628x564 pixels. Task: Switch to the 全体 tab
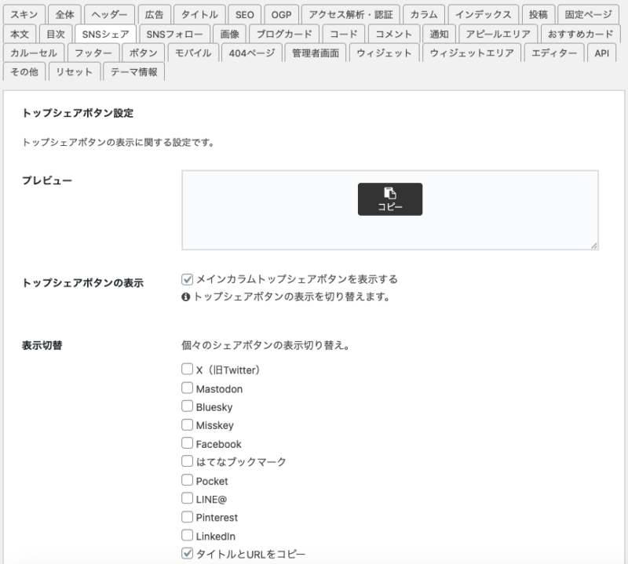[64, 15]
